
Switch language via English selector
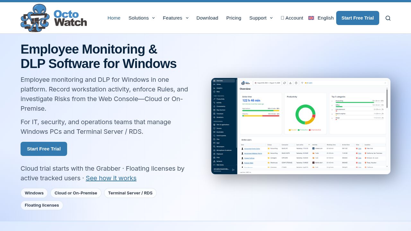pyautogui.click(x=321, y=18)
